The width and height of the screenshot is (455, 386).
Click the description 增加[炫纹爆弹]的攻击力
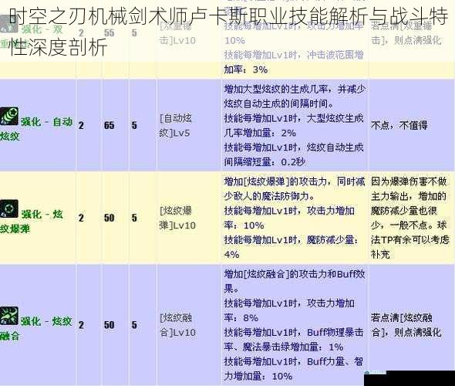point(295,189)
